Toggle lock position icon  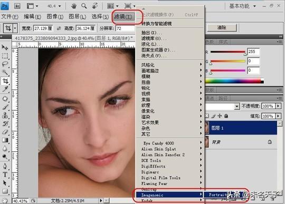(220, 116)
